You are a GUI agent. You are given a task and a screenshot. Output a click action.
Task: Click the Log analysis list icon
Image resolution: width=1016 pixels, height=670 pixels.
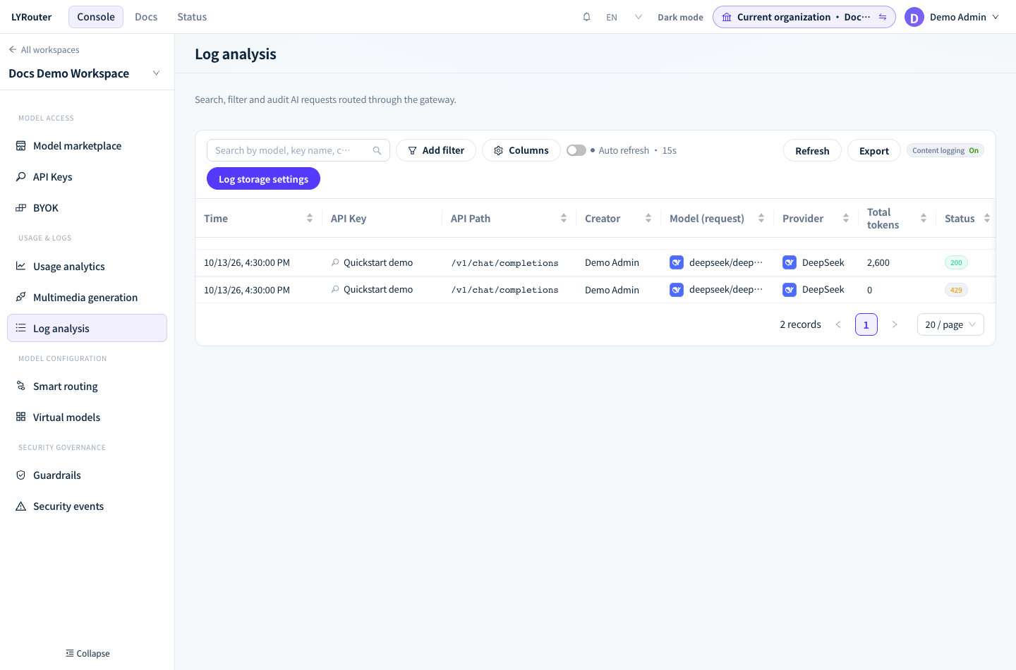(x=20, y=328)
